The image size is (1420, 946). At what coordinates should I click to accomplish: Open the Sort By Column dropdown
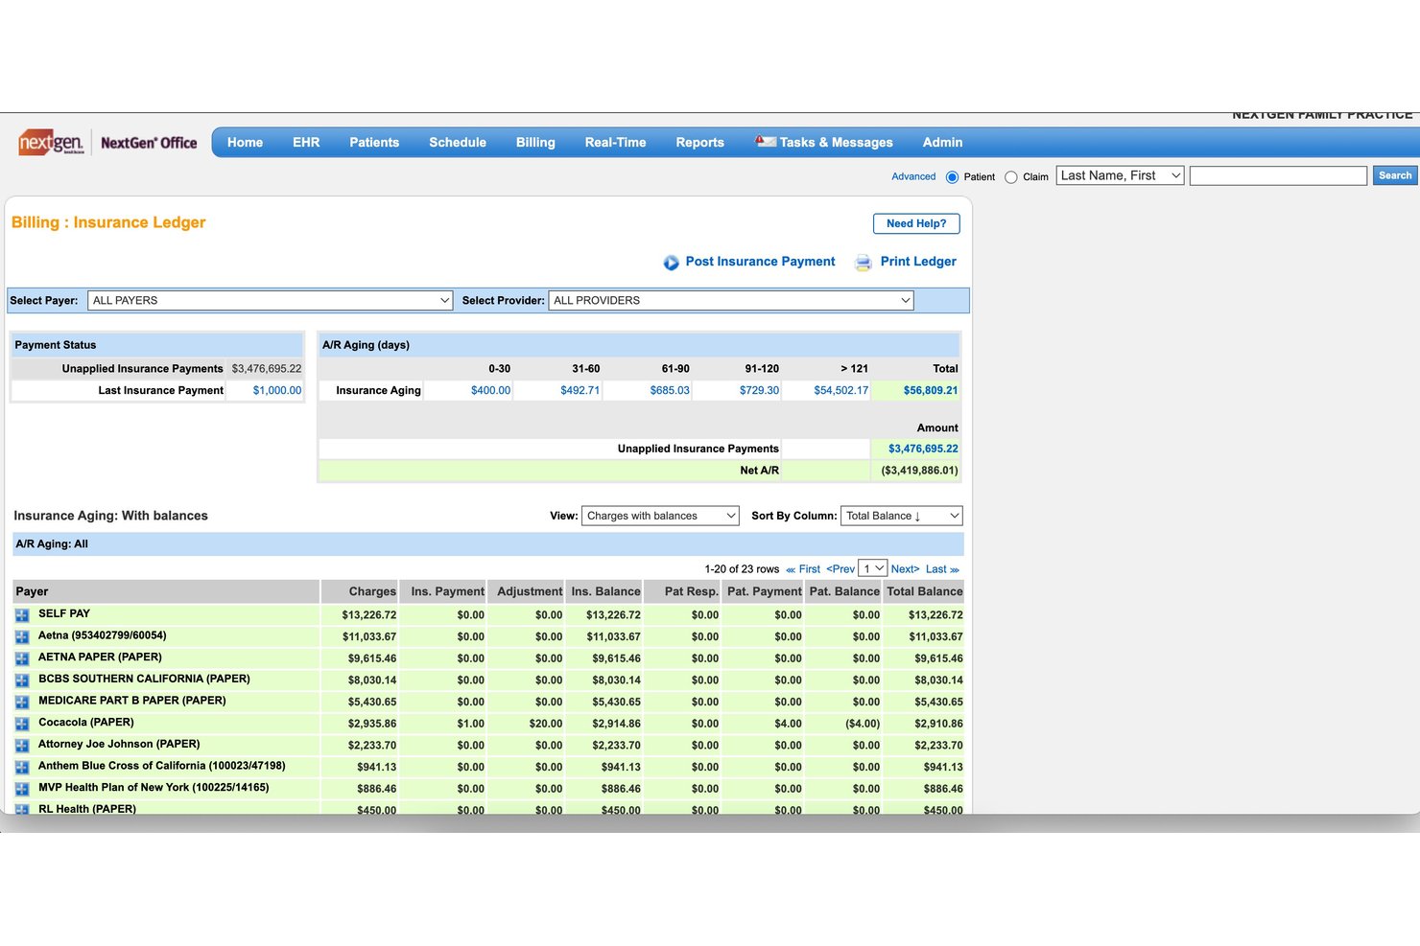pyautogui.click(x=901, y=516)
